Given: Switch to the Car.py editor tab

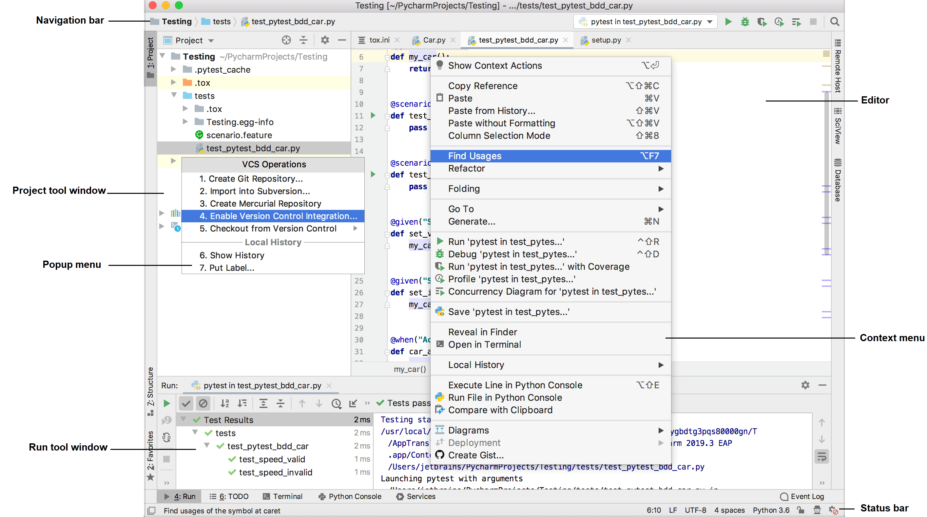Looking at the screenshot, I should 434,40.
